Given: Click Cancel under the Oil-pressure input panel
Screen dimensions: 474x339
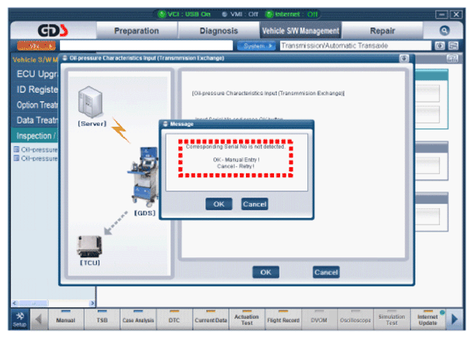Looking at the screenshot, I should (x=326, y=272).
